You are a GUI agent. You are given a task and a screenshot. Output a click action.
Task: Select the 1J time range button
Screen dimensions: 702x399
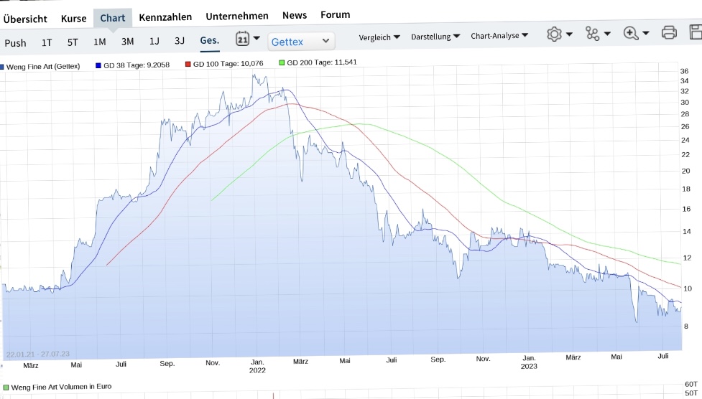[x=154, y=41]
